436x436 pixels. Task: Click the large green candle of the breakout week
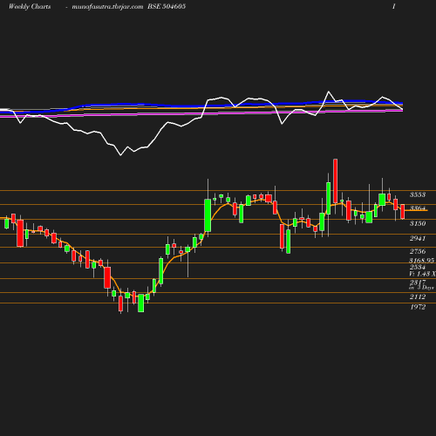point(208,215)
